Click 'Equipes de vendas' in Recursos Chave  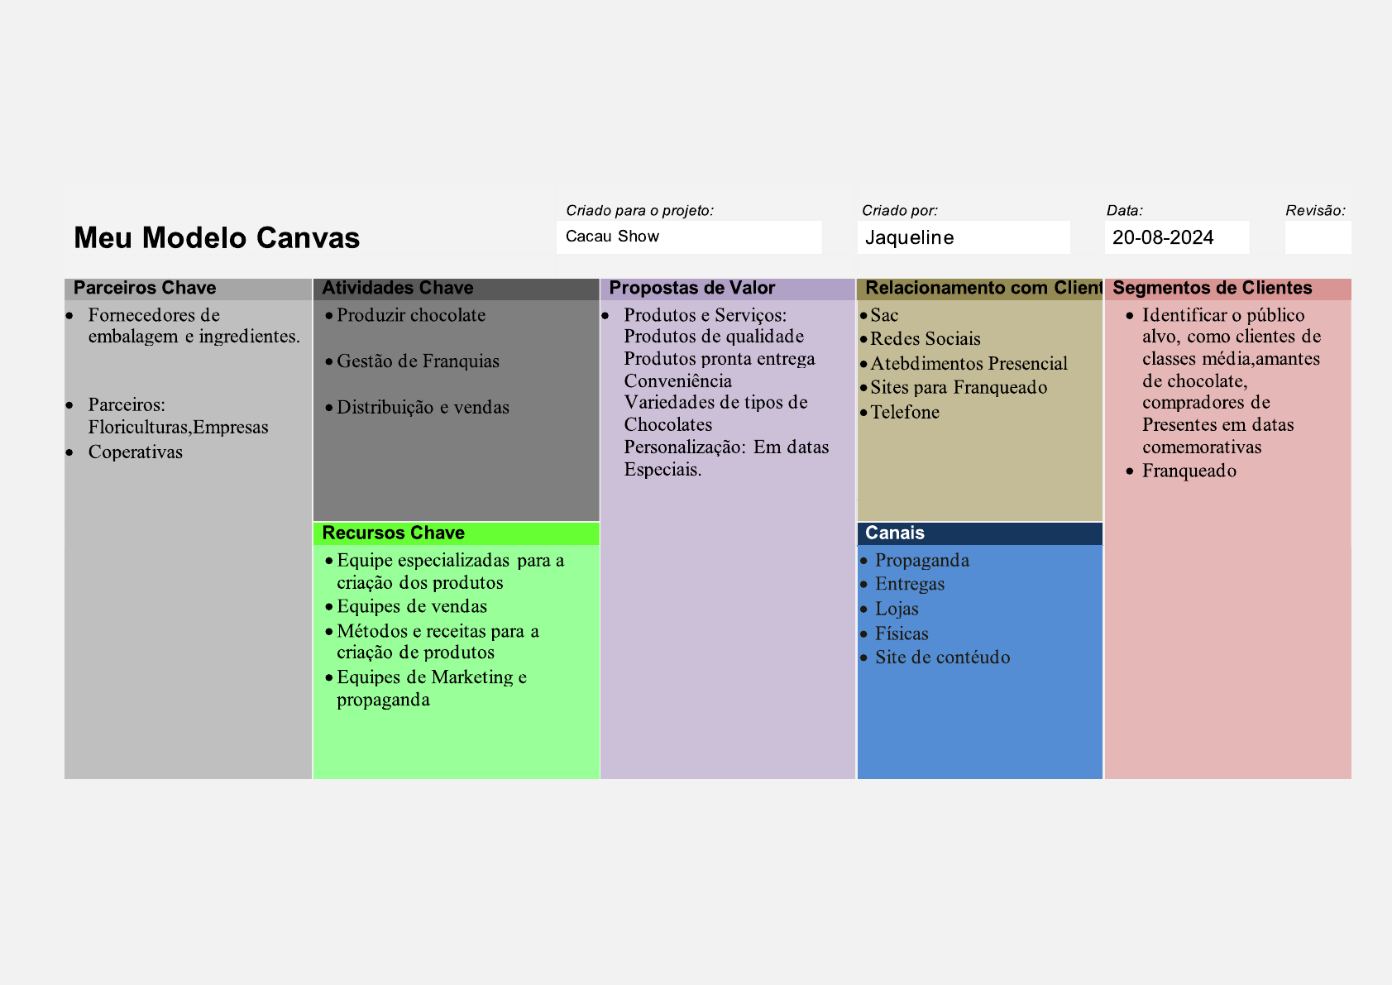coord(412,607)
